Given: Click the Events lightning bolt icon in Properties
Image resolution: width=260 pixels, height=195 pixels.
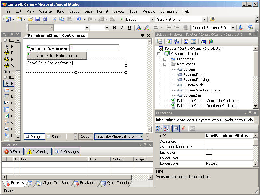Looking at the screenshot, I should point(183,128).
